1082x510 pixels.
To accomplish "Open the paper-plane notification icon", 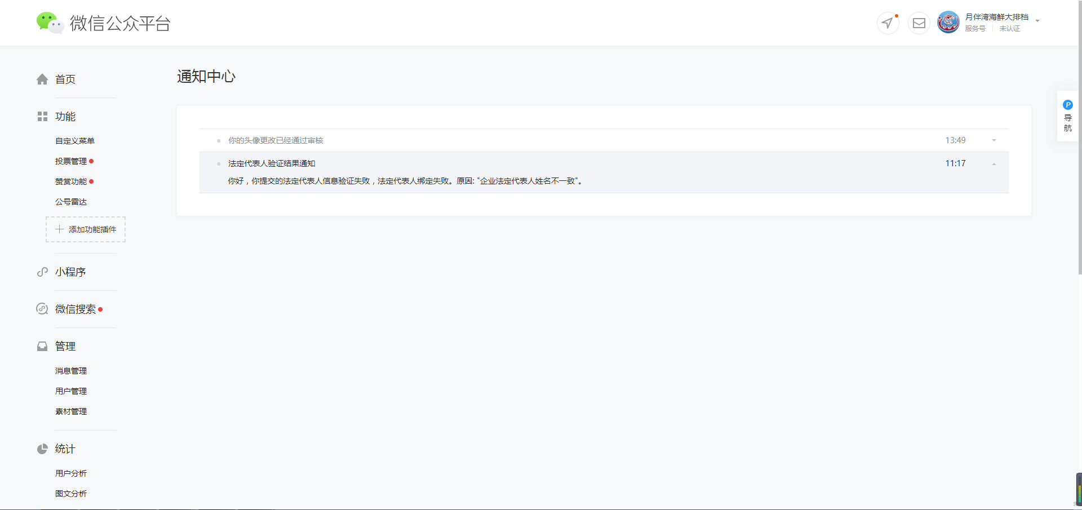I will click(x=888, y=23).
